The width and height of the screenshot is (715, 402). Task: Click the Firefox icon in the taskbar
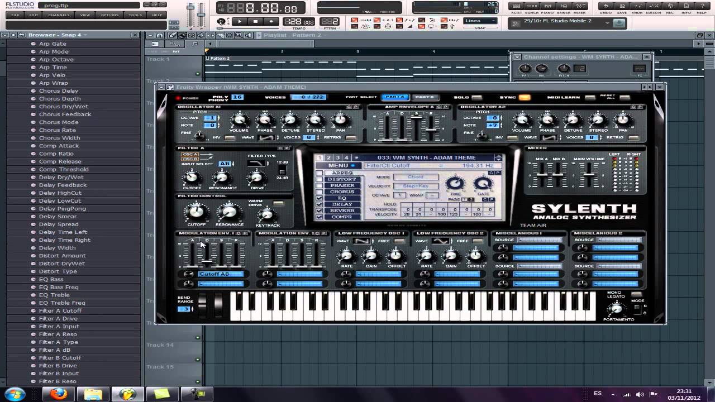[58, 394]
